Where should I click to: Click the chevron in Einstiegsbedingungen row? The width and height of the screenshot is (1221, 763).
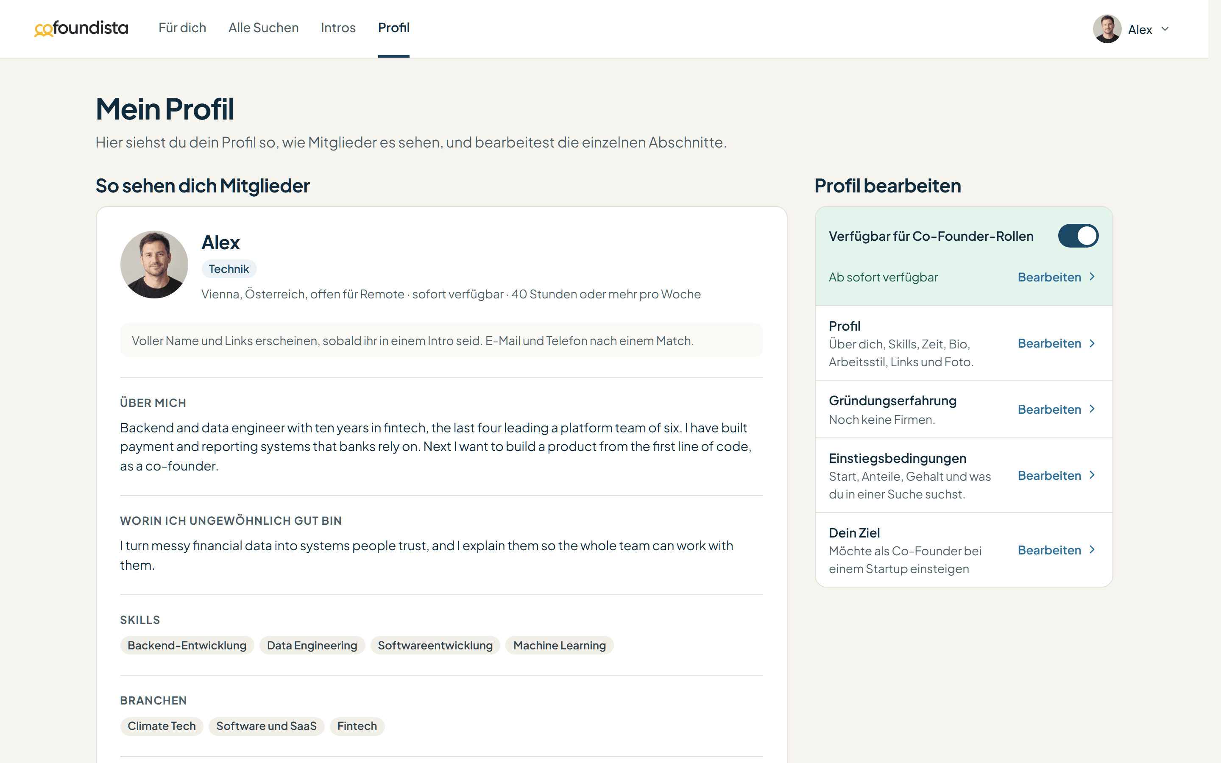pyautogui.click(x=1093, y=475)
